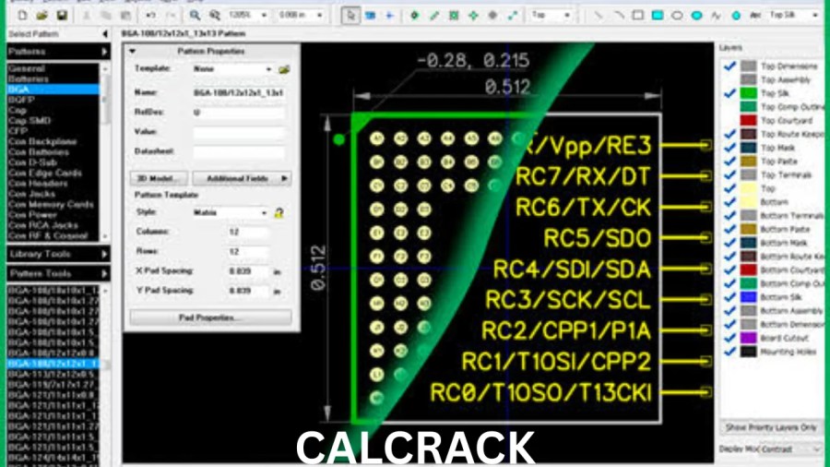The height and width of the screenshot is (467, 830).
Task: Select the gray diamond mounting hole tool
Action: [x=492, y=16]
